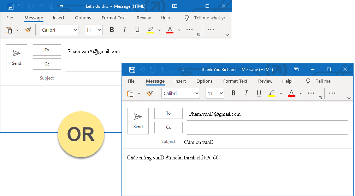Customize Quick Access toolbar in Let's do this window

pyautogui.click(x=61, y=6)
